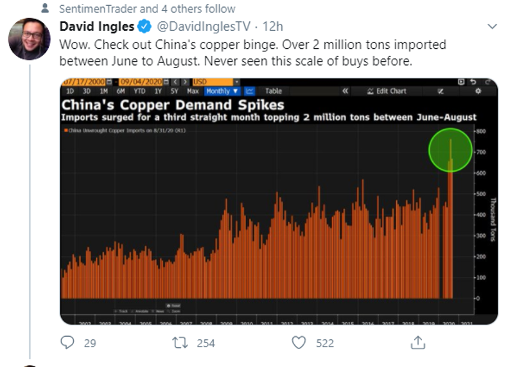Select the 1D range tab on chart
The height and width of the screenshot is (367, 508).
point(71,91)
